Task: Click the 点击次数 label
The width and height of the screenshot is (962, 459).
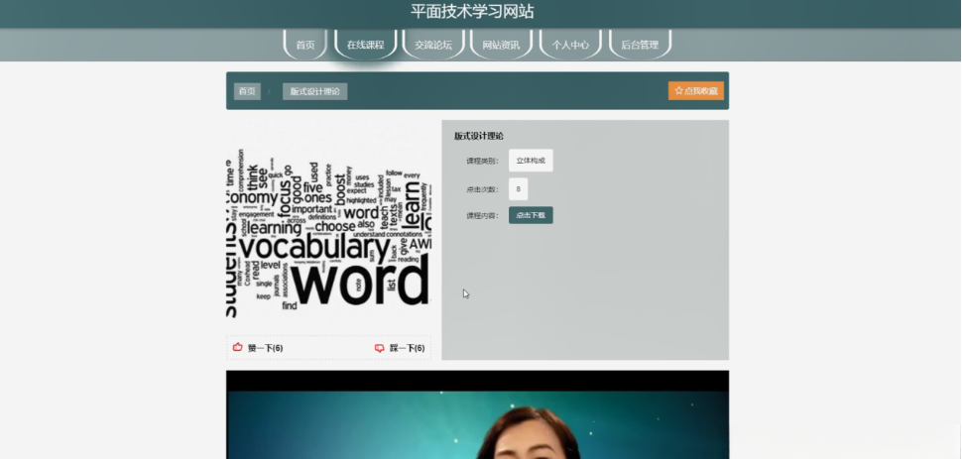Action: 482,189
